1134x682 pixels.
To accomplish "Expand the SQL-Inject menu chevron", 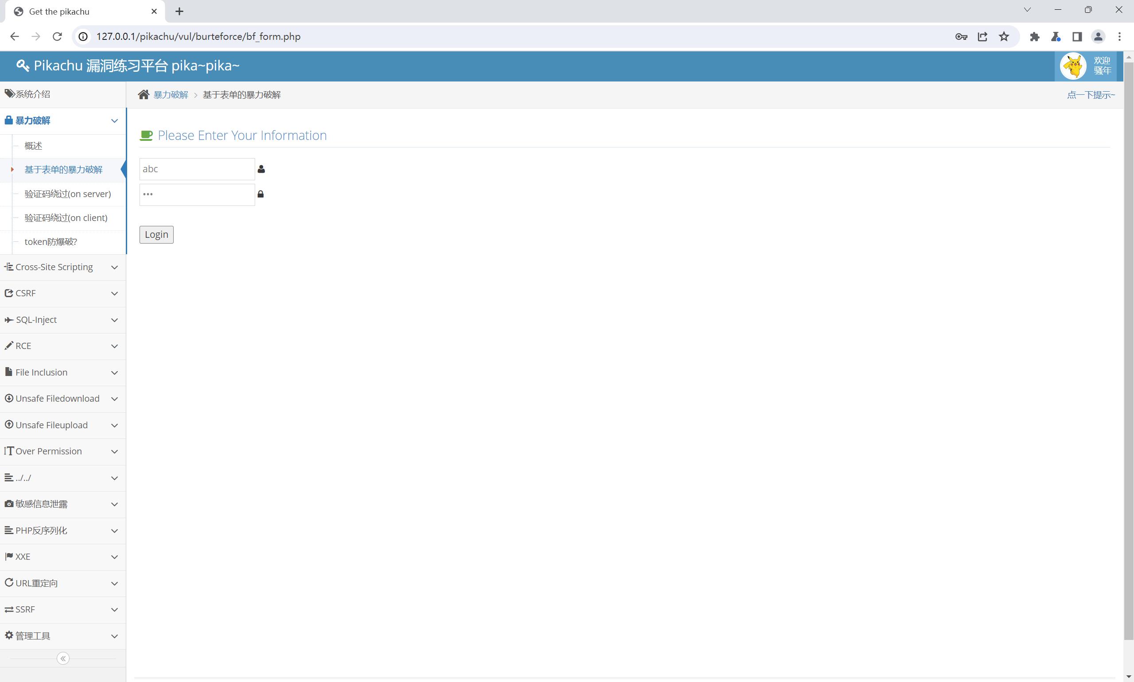I will click(x=114, y=320).
